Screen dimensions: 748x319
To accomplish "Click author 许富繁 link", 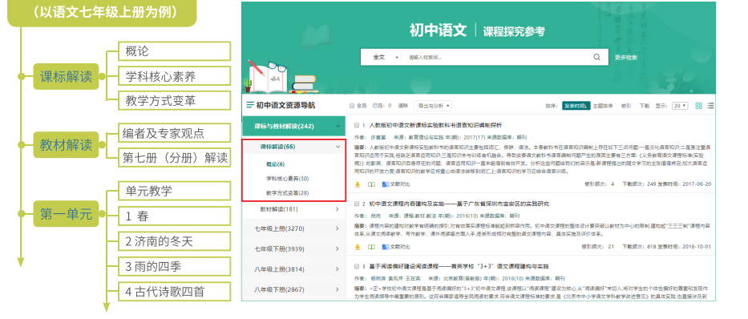I will tap(378, 136).
